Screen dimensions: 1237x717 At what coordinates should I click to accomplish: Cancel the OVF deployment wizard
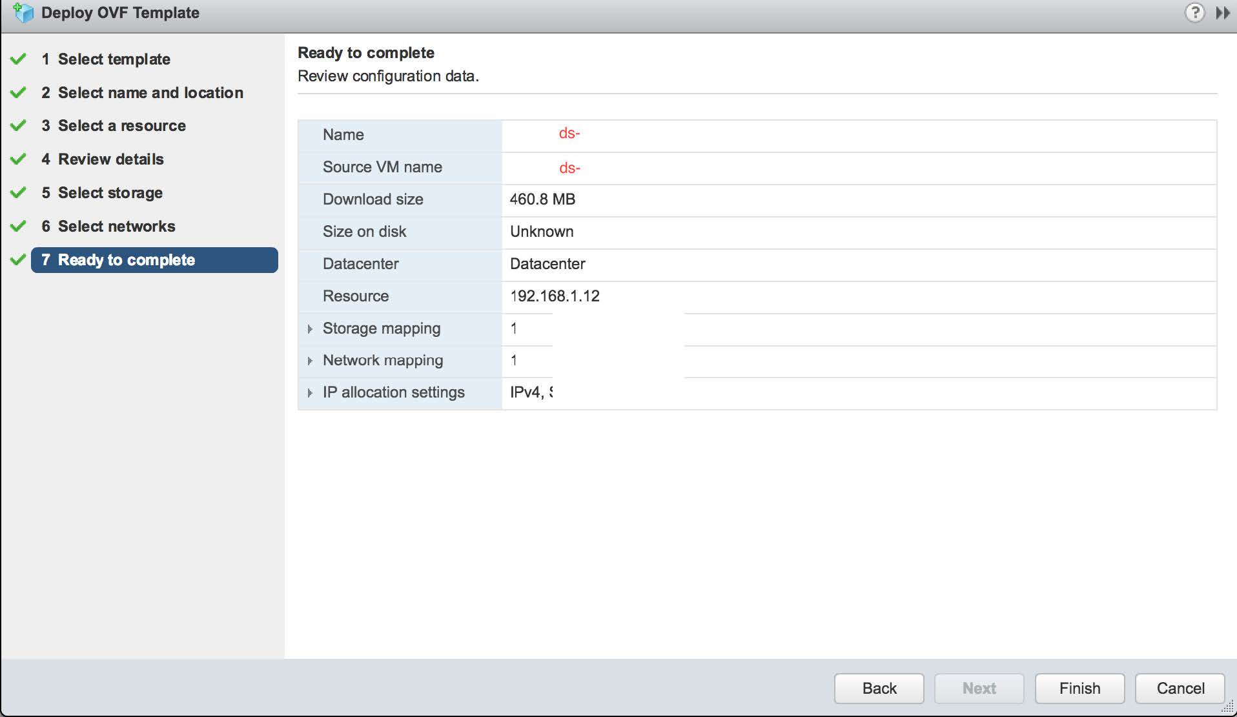pyautogui.click(x=1180, y=689)
